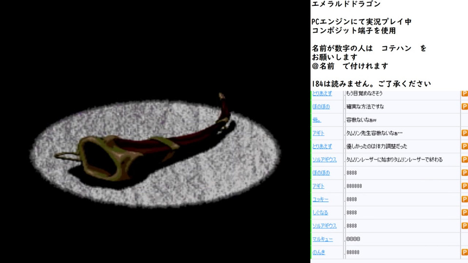Click the PCエンジンにて実況プレイ中 line
This screenshot has width=468, height=263.
(x=361, y=21)
